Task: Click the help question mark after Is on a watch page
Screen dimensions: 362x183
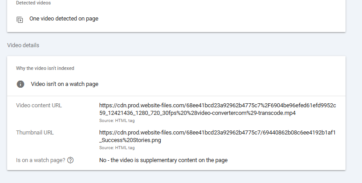Action: click(x=70, y=160)
